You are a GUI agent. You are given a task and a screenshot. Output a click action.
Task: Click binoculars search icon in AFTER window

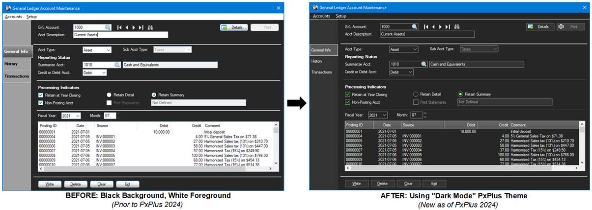point(457,26)
